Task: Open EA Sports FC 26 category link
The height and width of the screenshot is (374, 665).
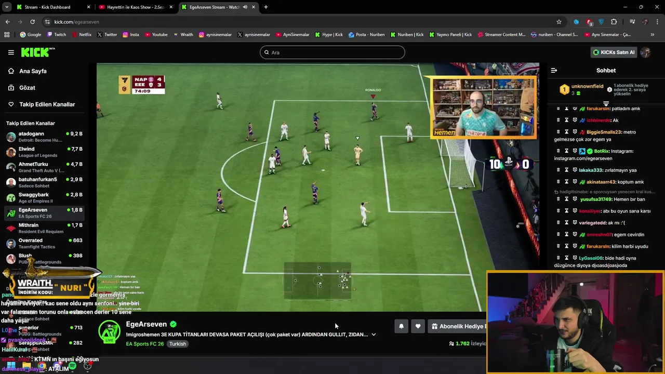Action: pos(145,344)
